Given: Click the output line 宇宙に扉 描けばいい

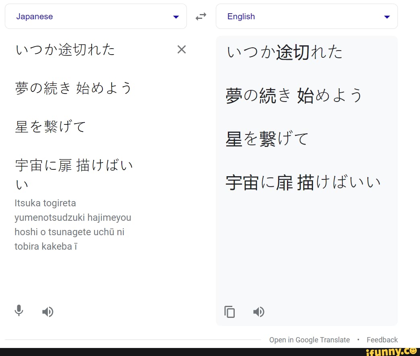Looking at the screenshot, I should click(303, 183).
